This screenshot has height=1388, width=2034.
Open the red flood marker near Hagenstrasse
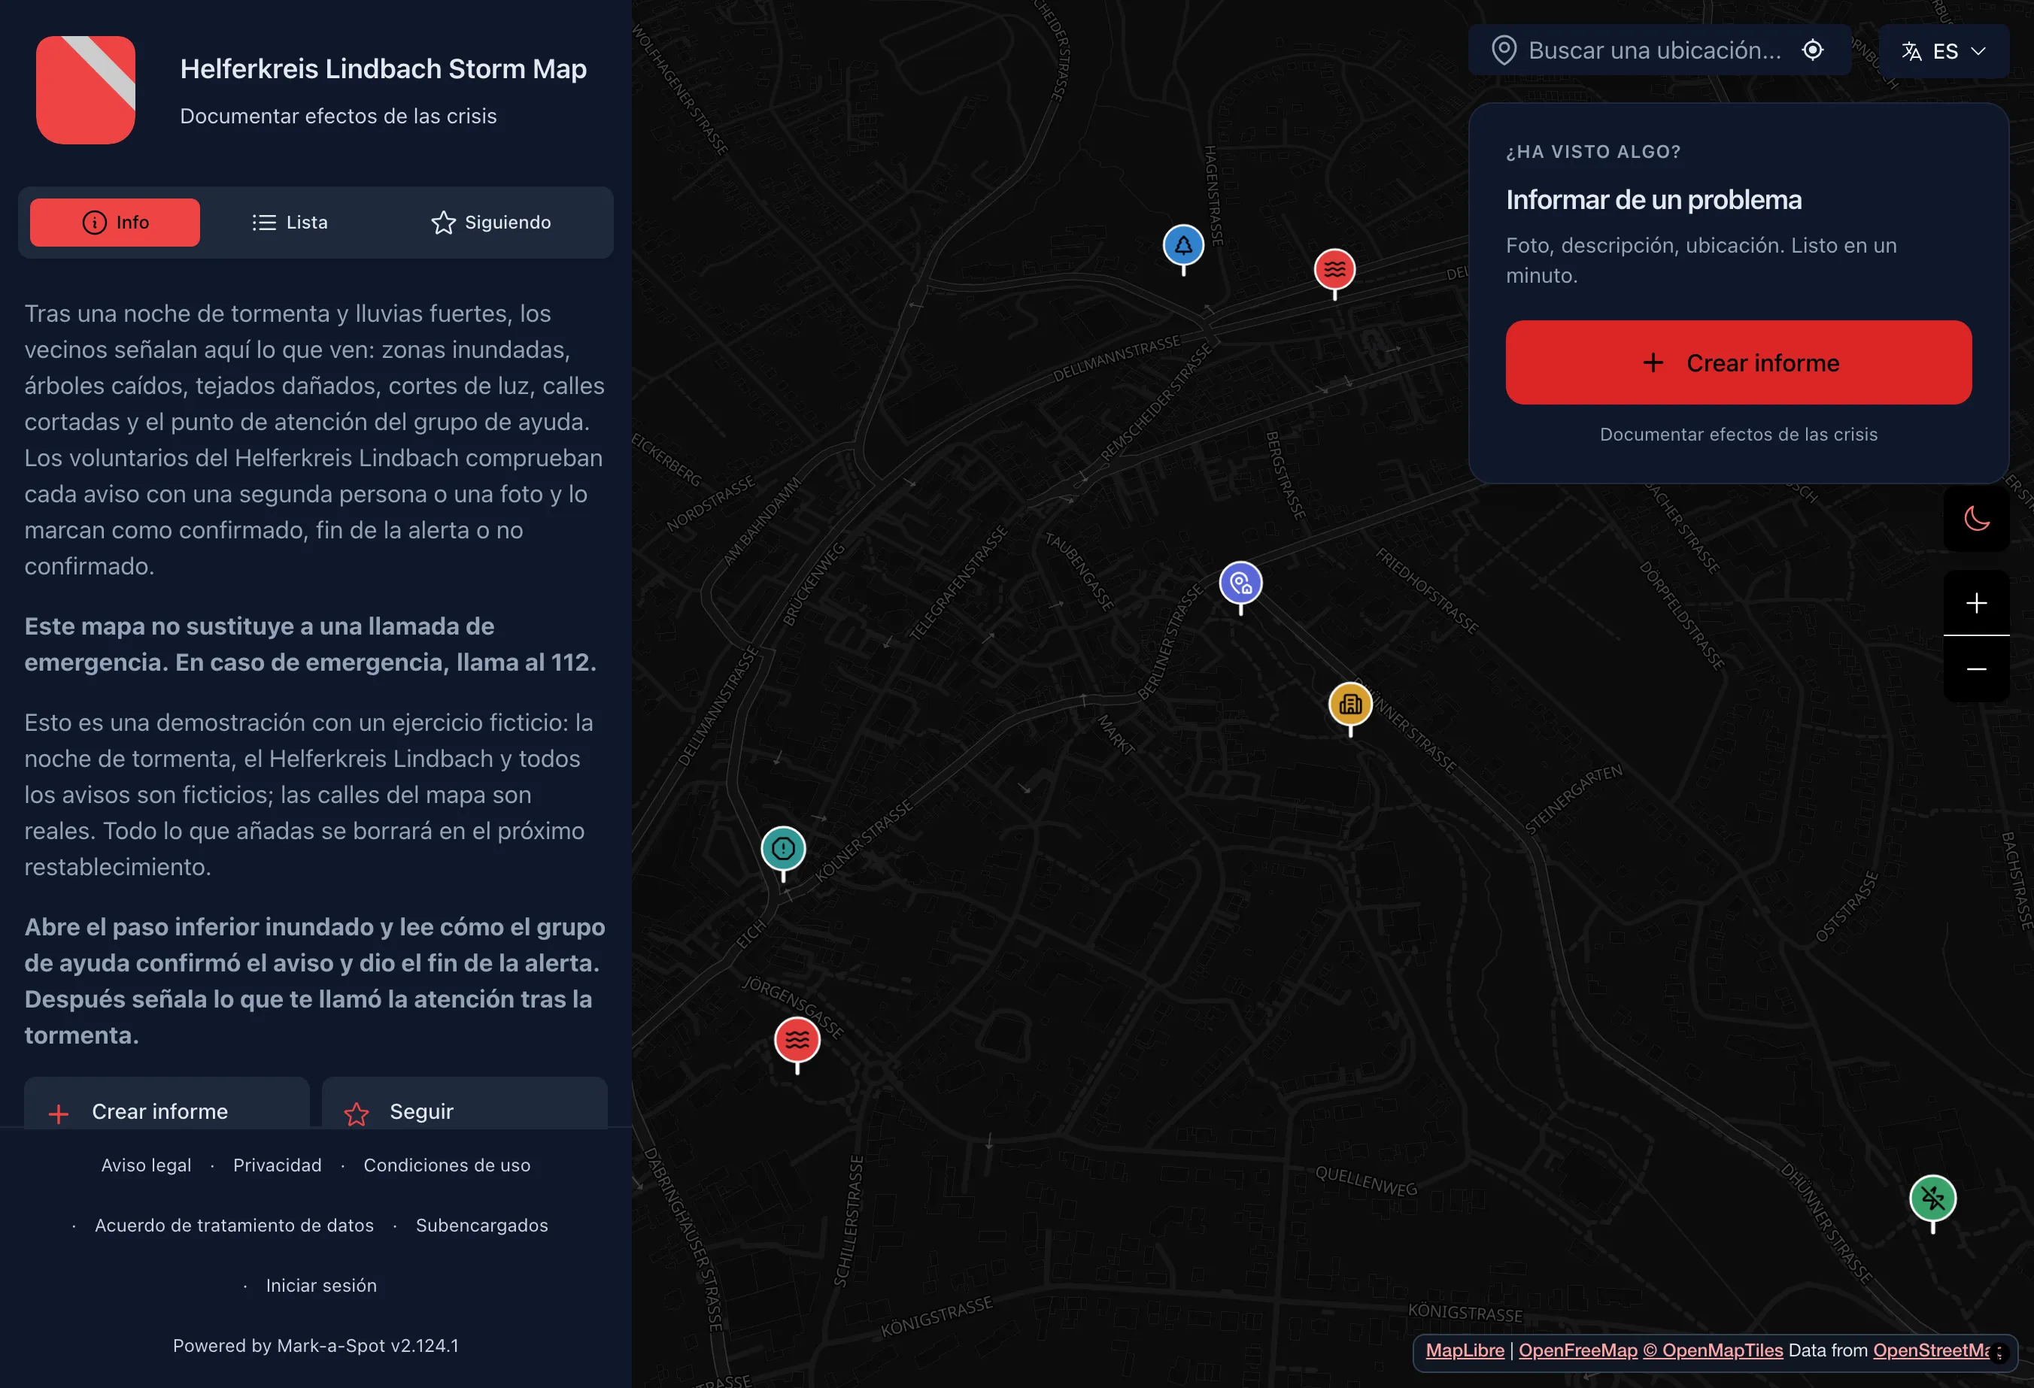pyautogui.click(x=1334, y=269)
